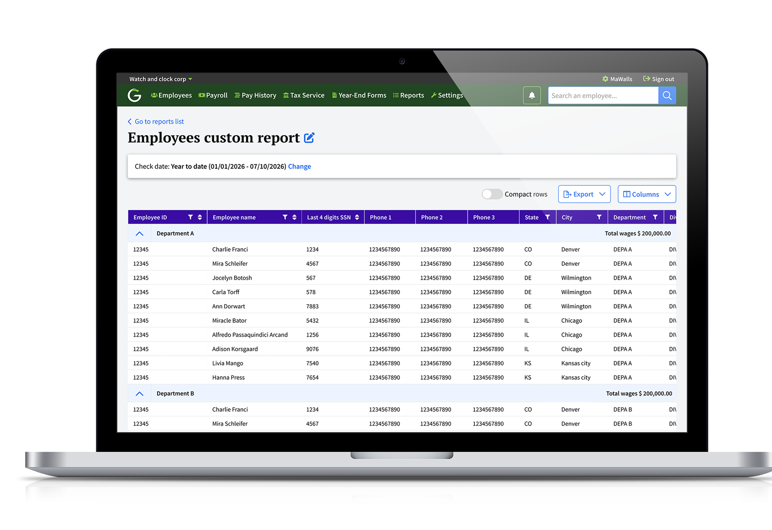
Task: Click DEPA B in Mira Schleifer row
Action: click(622, 424)
